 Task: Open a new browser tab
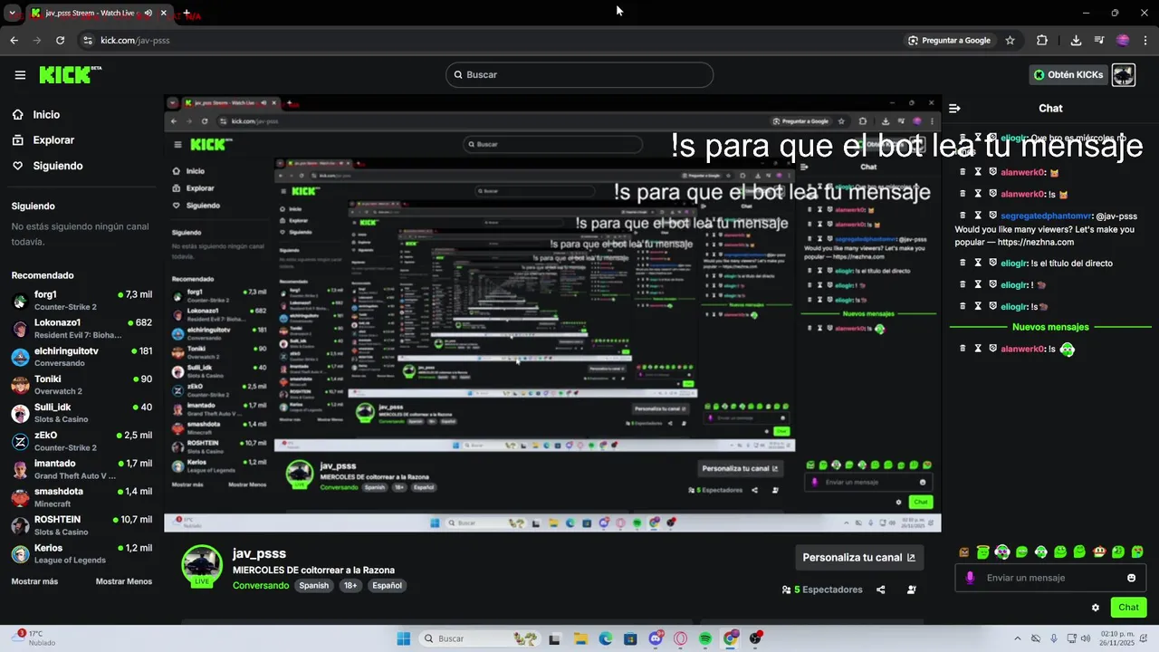(187, 13)
